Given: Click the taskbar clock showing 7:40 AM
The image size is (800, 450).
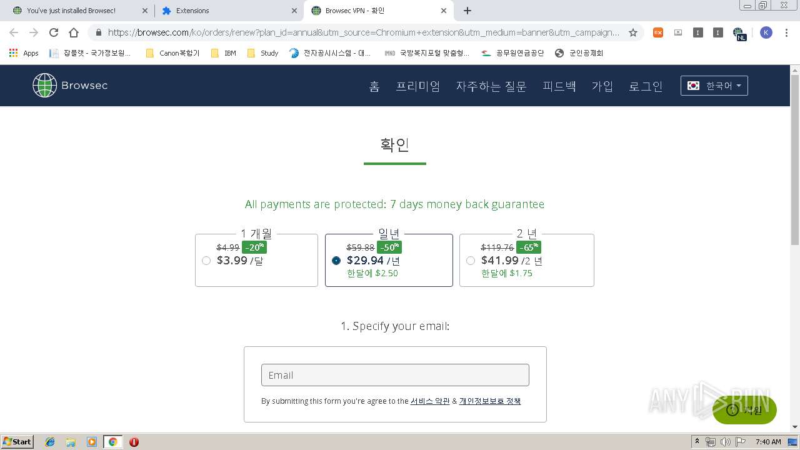Looking at the screenshot, I should [768, 442].
